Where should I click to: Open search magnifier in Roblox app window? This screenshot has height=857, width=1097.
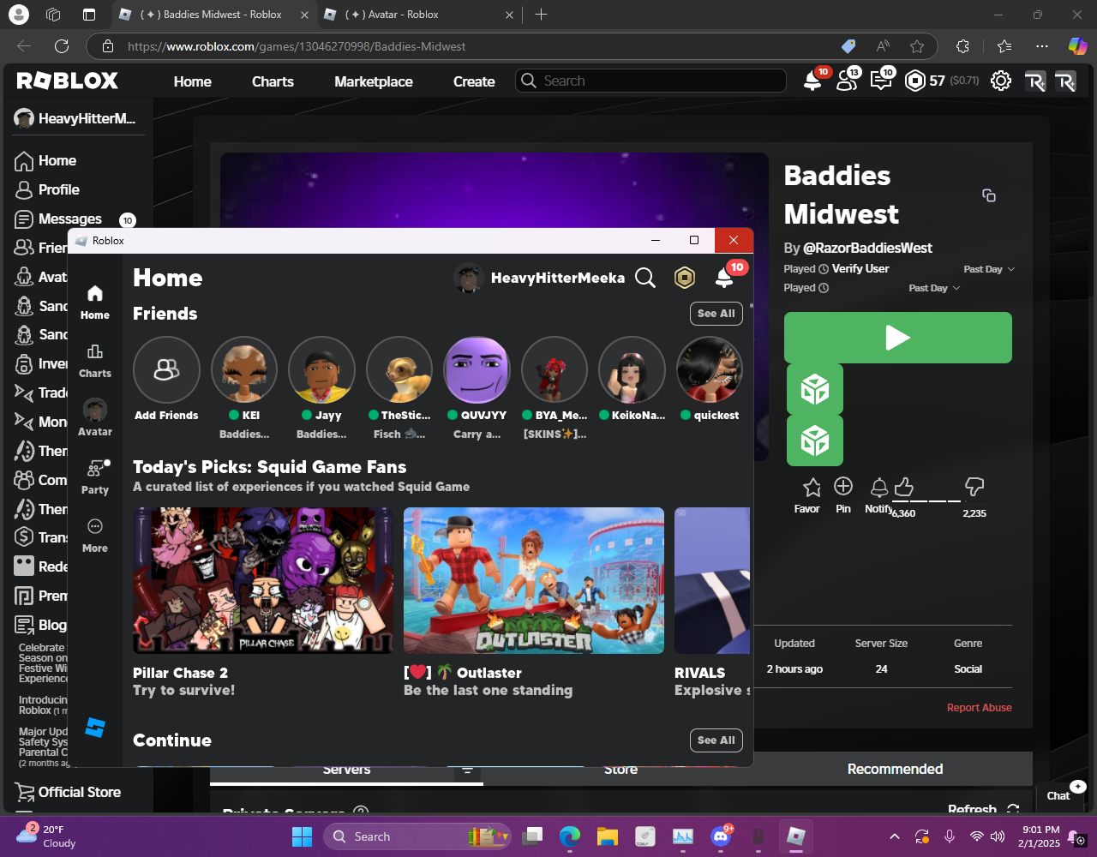pos(645,278)
